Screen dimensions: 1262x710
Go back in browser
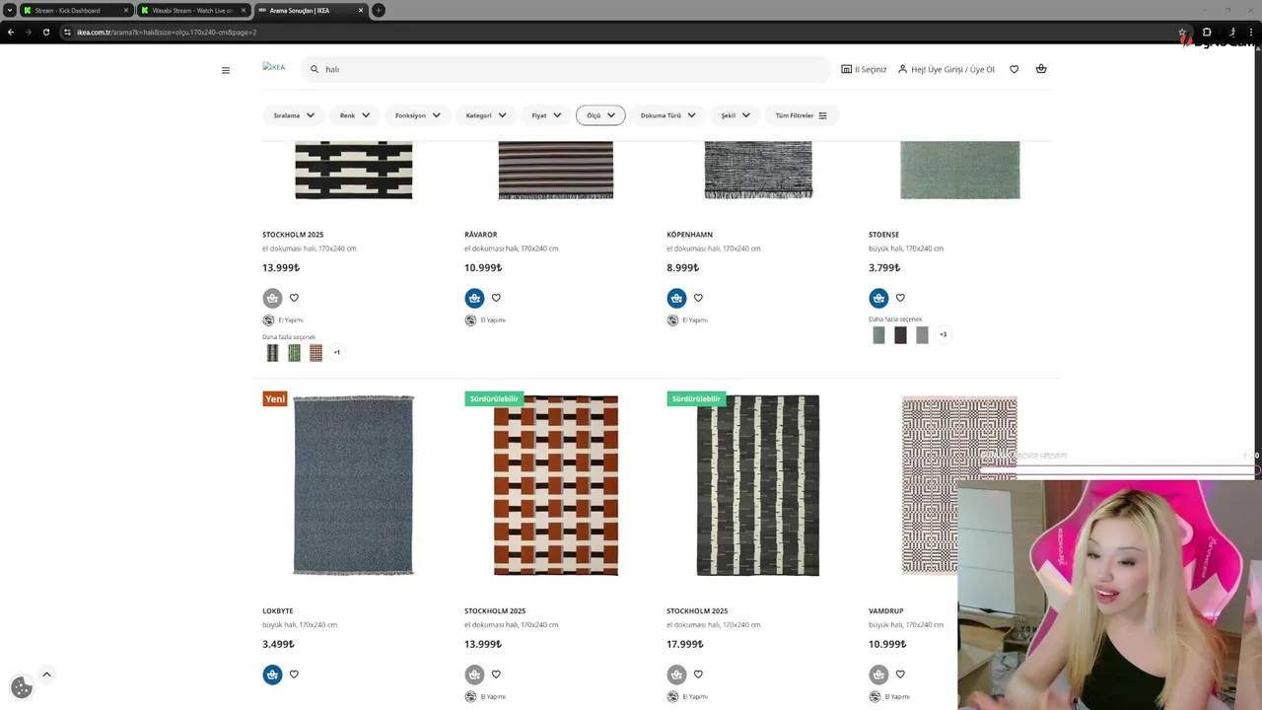coord(11,32)
